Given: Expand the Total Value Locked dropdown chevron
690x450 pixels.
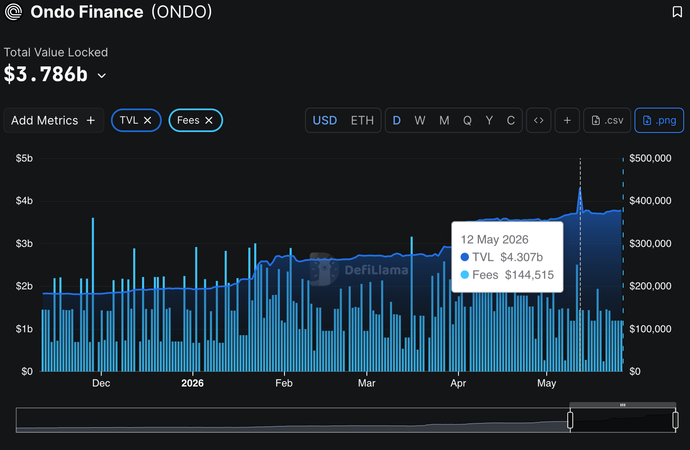Looking at the screenshot, I should click(x=102, y=76).
